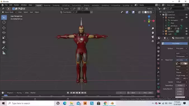Open the Global transform orientation dropdown
This screenshot has height=106, width=189.
pos(66,9)
